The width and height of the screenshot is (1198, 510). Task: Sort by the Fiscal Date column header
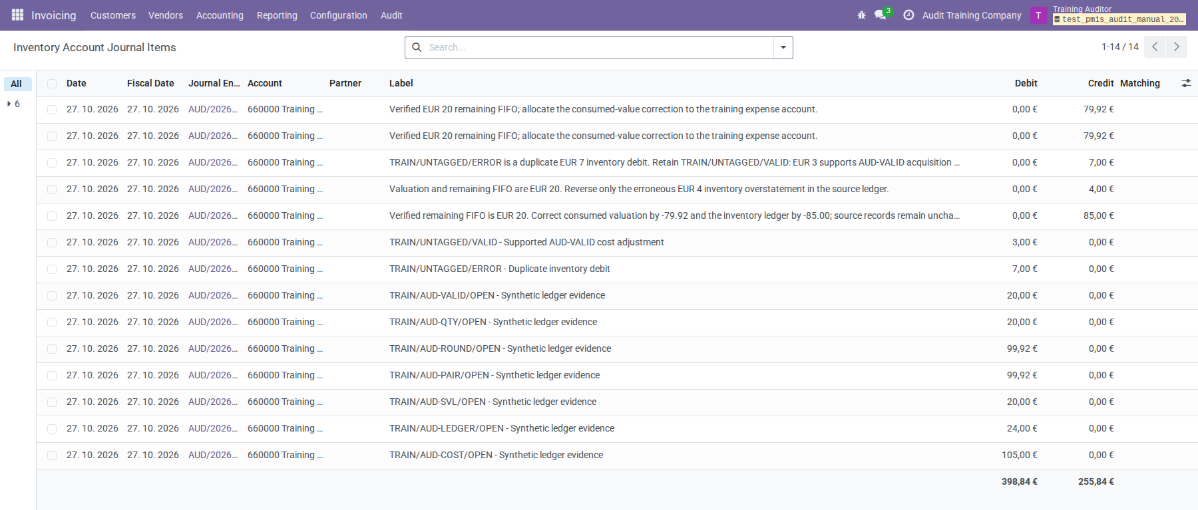click(150, 83)
